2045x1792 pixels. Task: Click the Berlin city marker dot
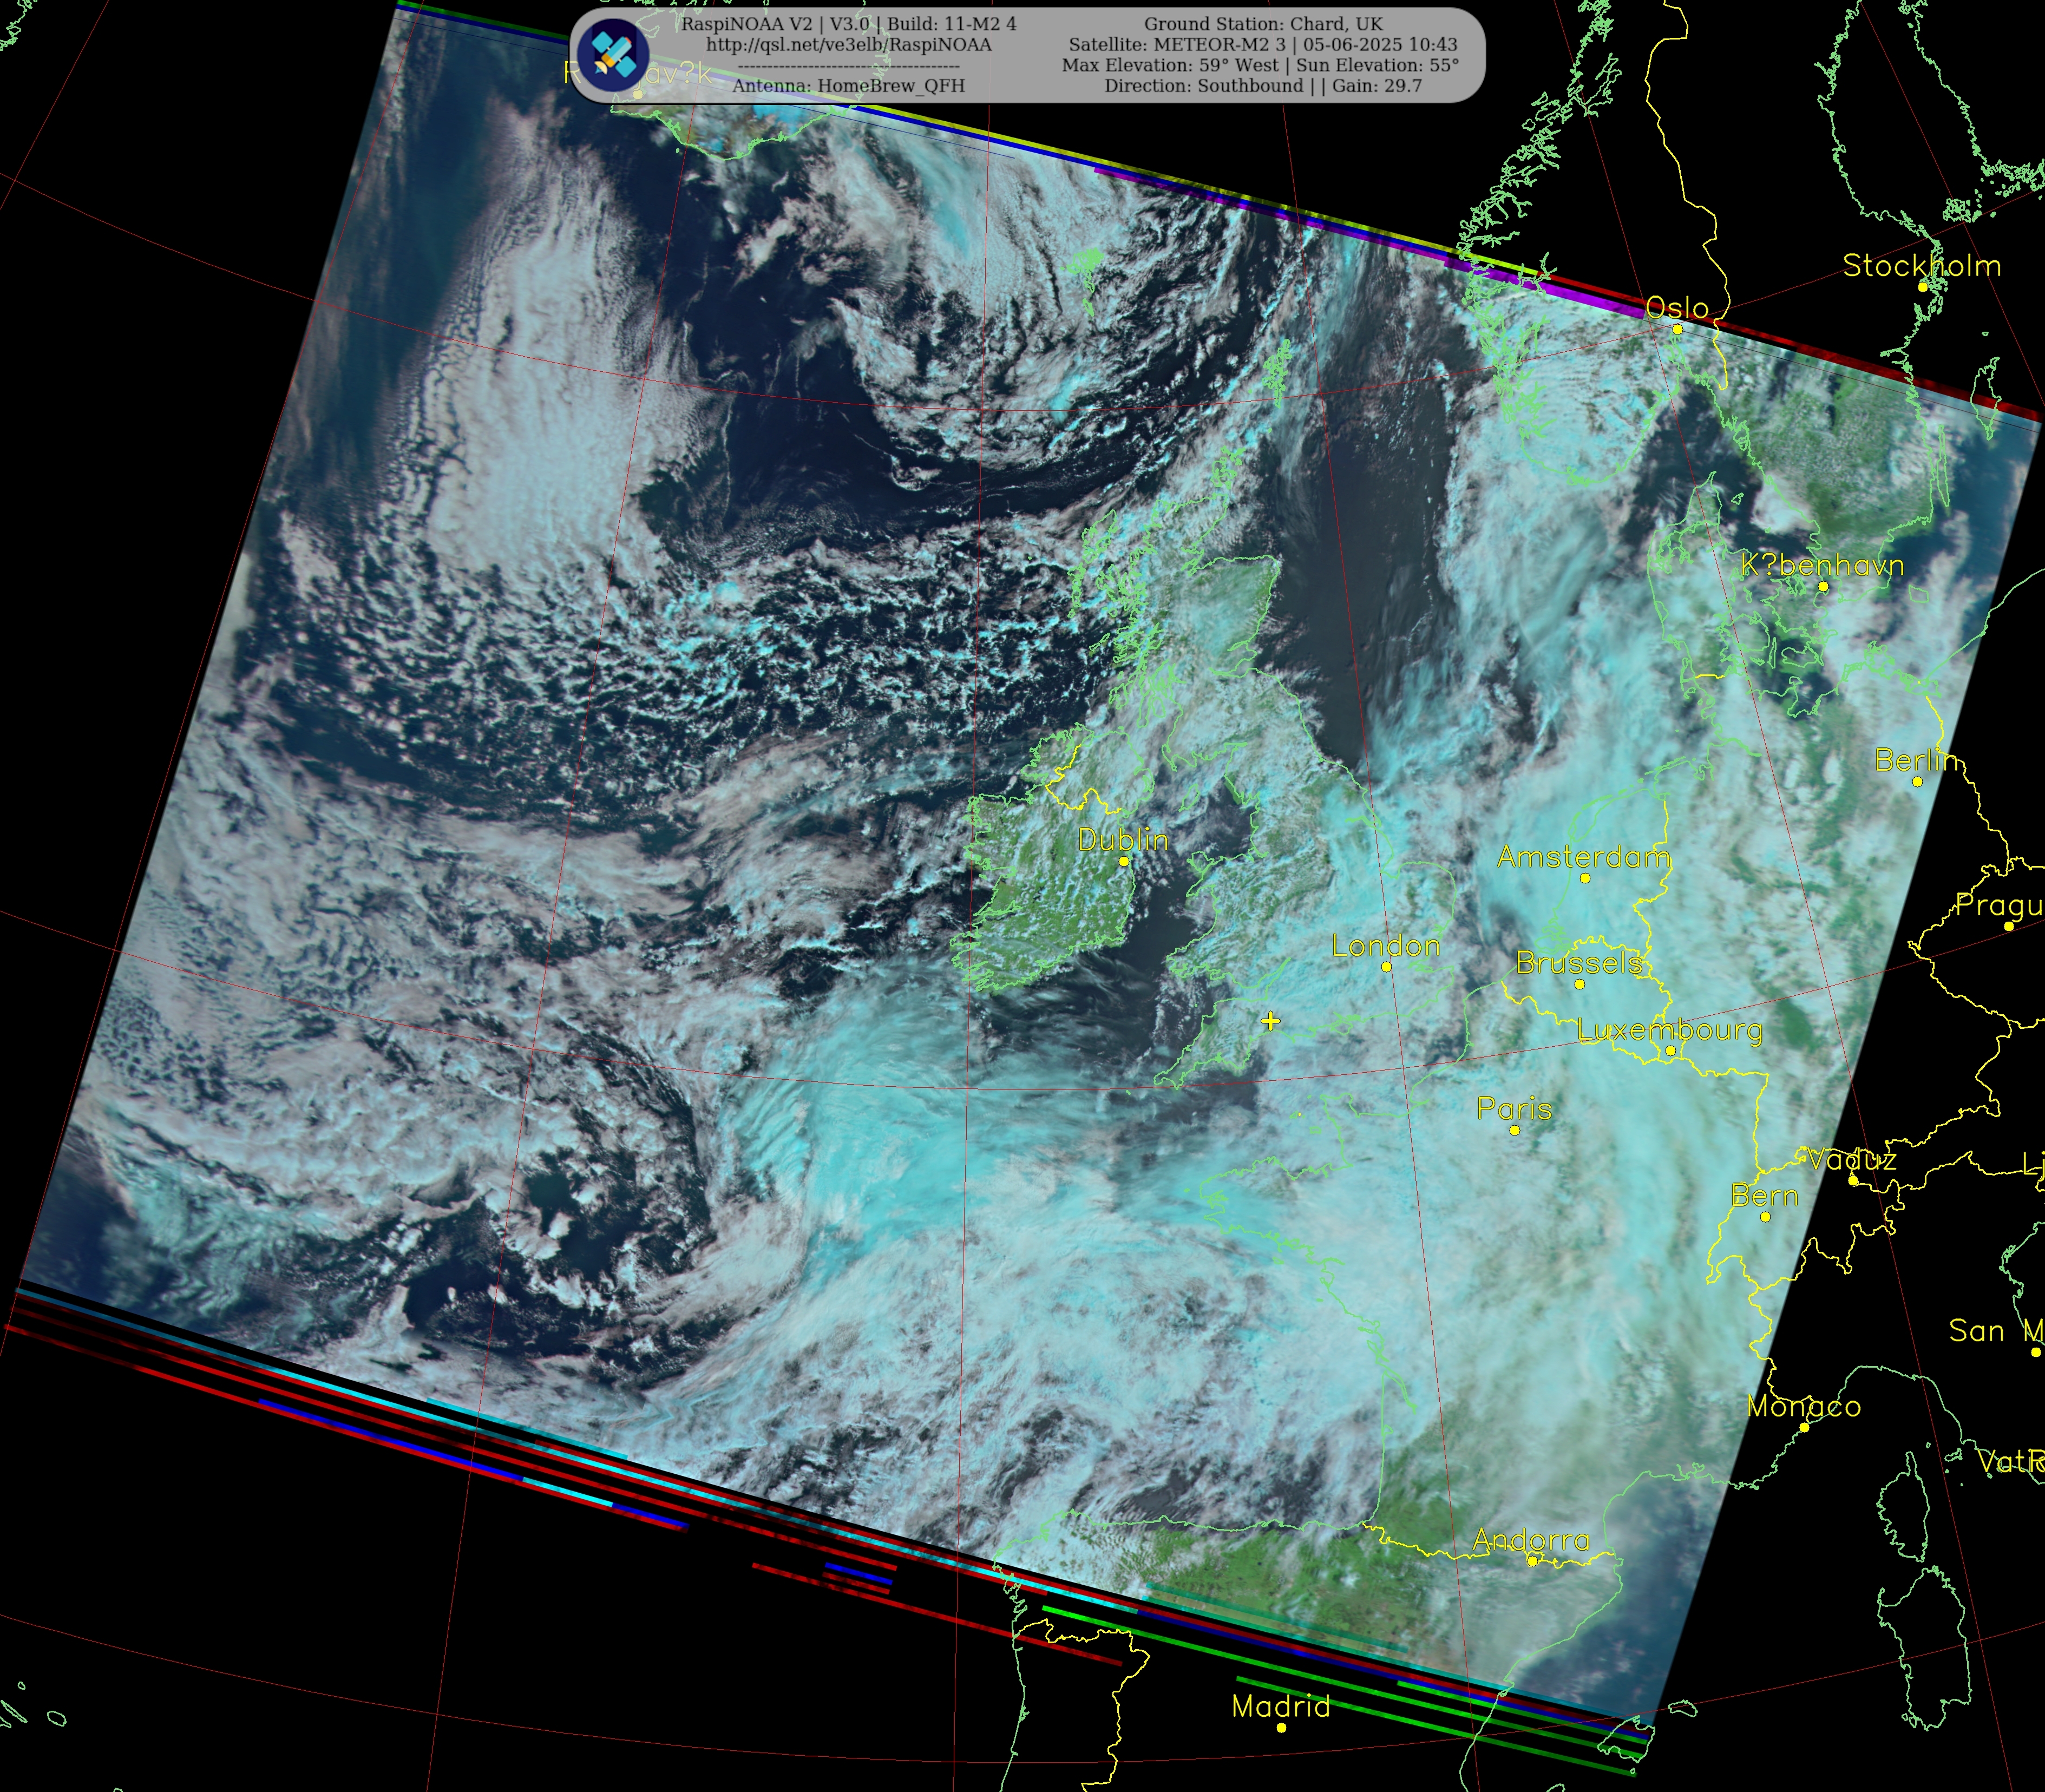click(1917, 782)
